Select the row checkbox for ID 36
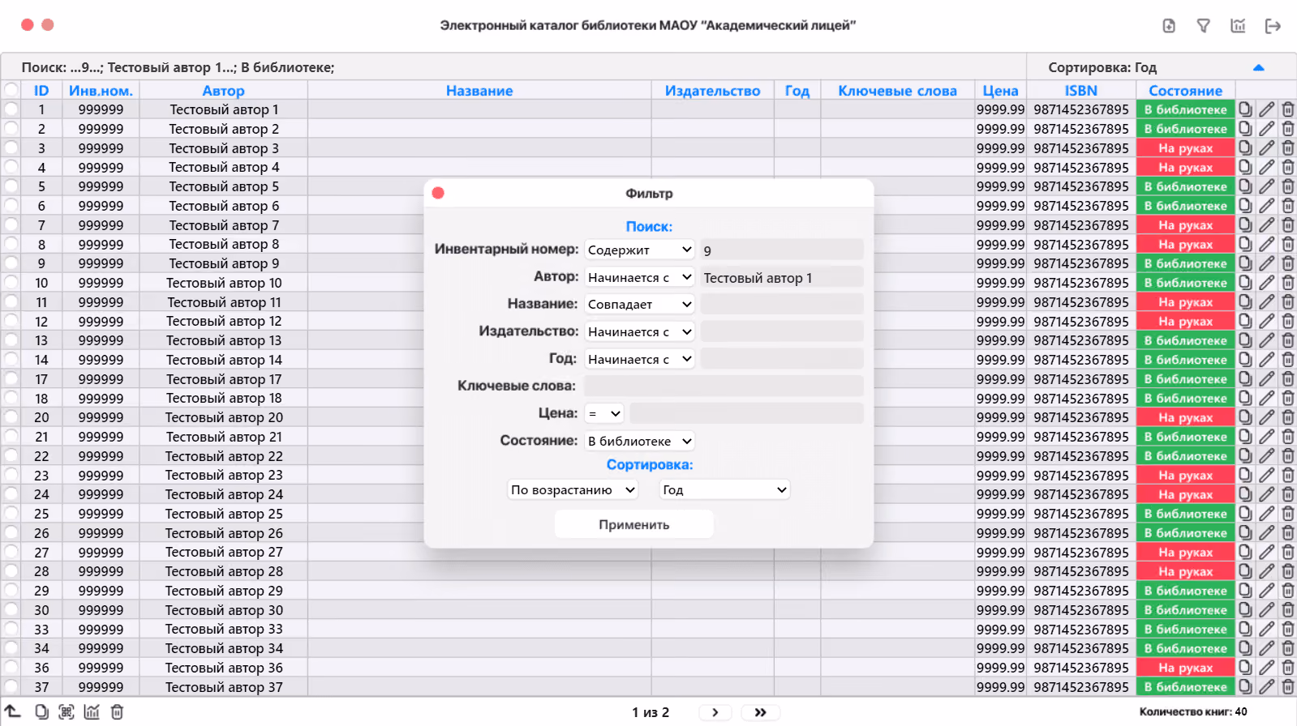 11,667
